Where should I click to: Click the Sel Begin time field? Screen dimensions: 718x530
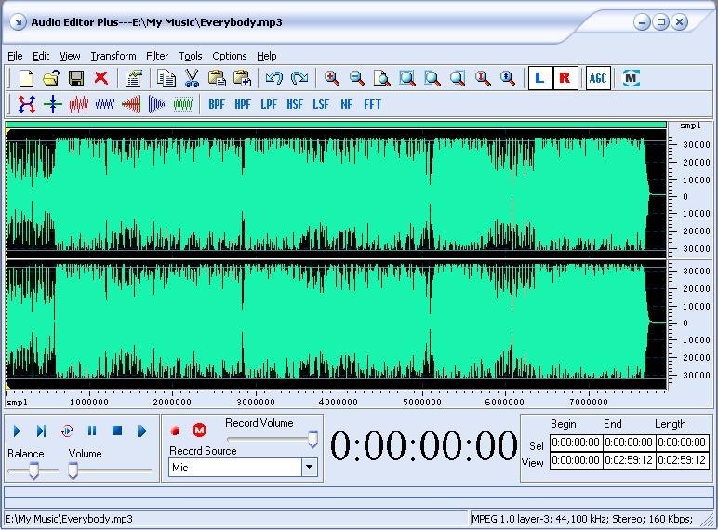click(576, 443)
